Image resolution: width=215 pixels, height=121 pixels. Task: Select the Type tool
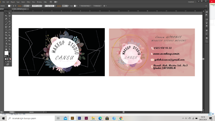(9, 19)
